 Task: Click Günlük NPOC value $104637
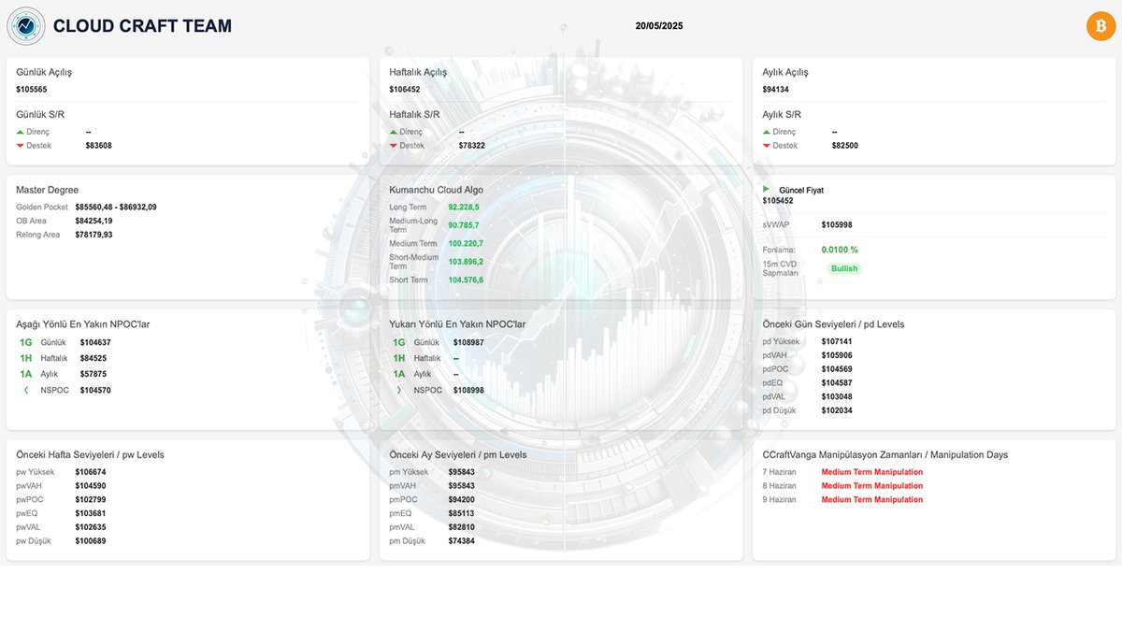pyautogui.click(x=95, y=342)
